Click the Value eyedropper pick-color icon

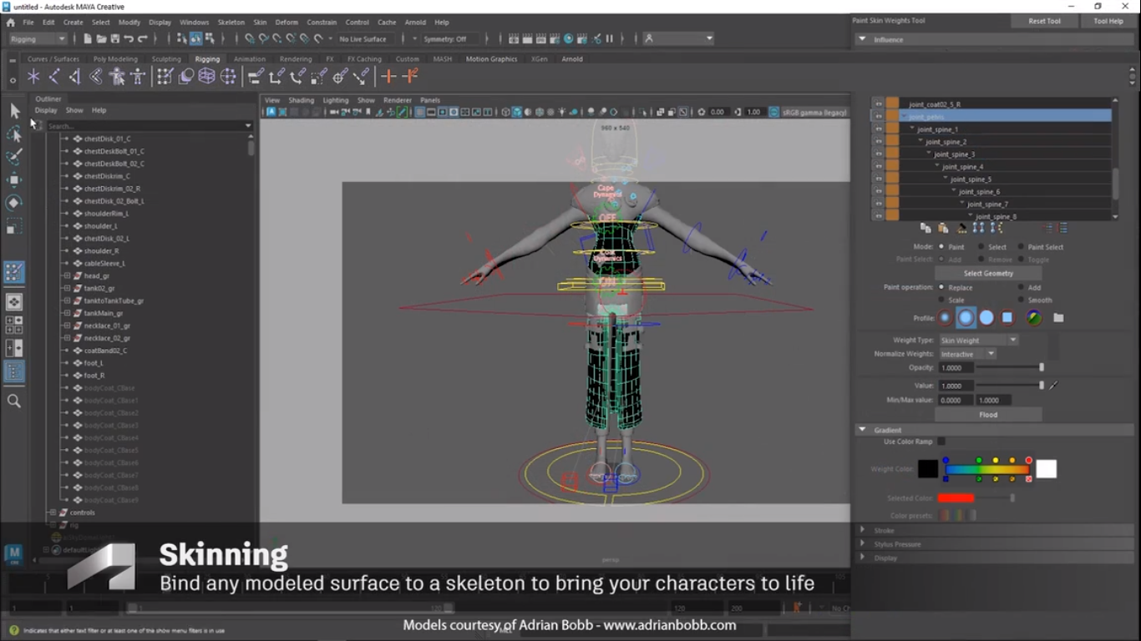(x=1054, y=386)
